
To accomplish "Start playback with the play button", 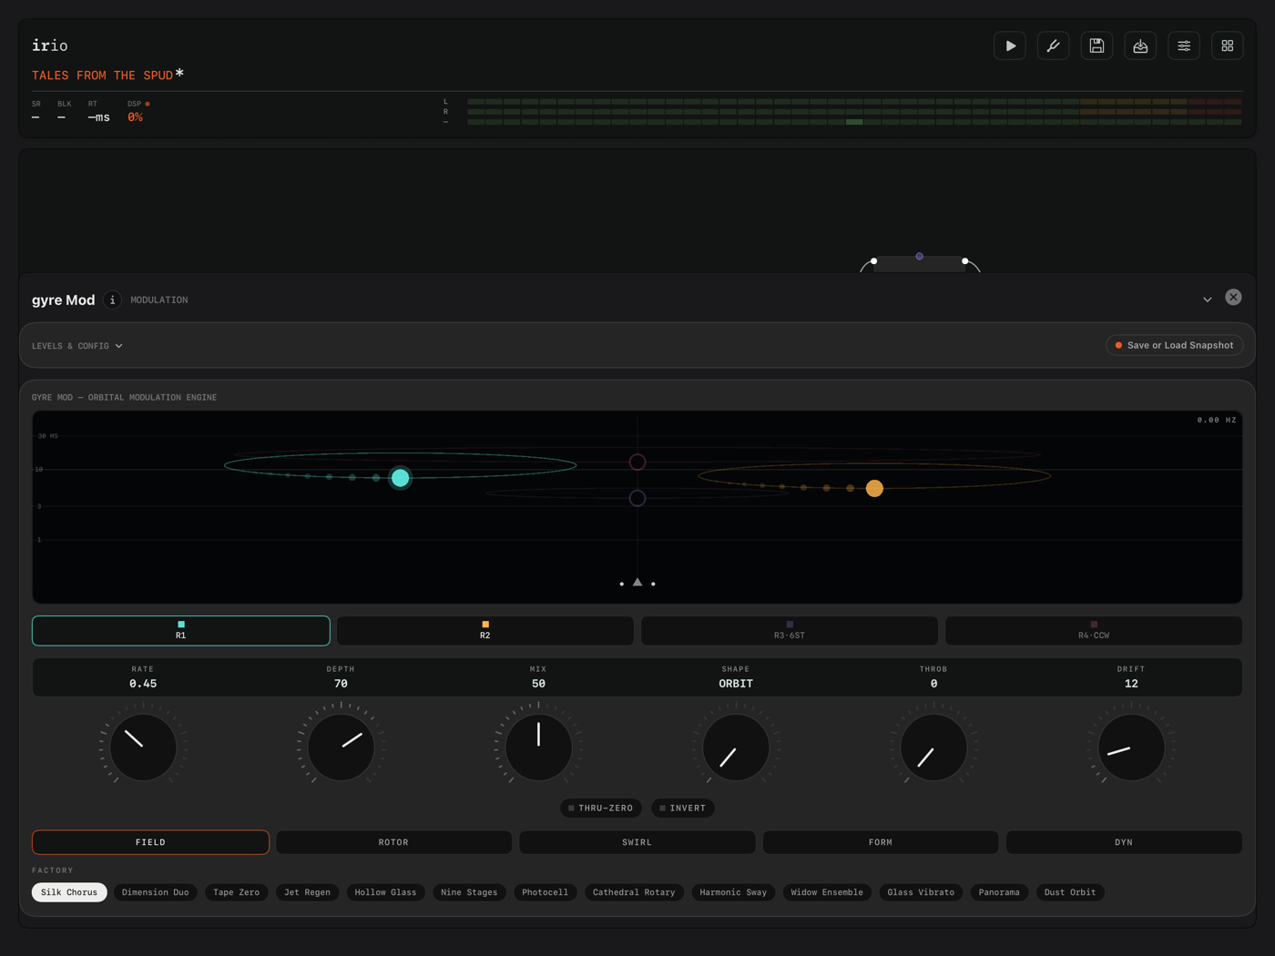I will (1010, 46).
